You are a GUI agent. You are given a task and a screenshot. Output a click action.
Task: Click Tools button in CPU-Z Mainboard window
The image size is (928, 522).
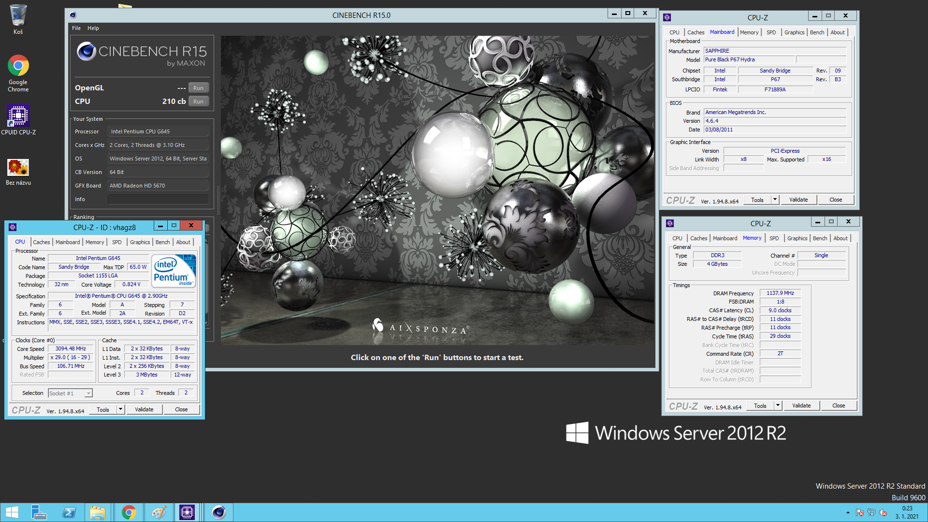(x=757, y=200)
